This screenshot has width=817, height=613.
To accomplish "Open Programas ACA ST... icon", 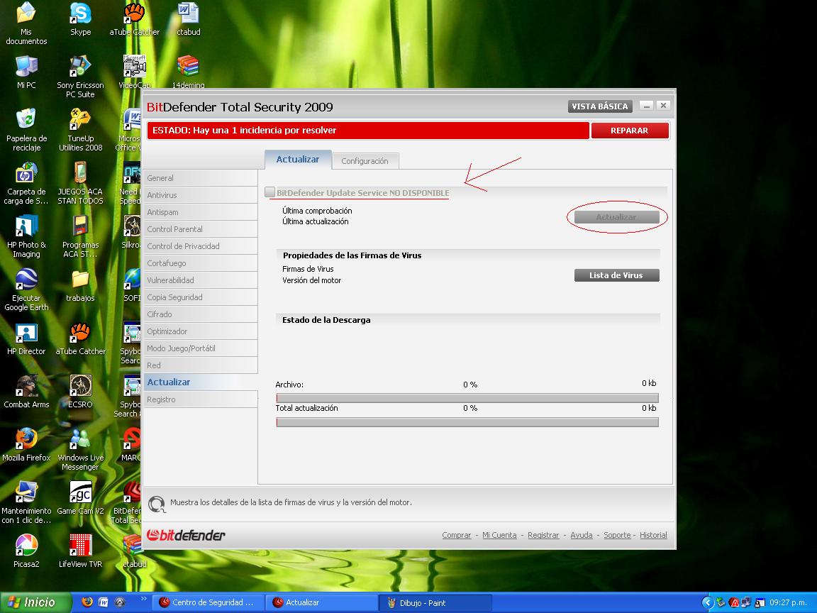I will [80, 236].
